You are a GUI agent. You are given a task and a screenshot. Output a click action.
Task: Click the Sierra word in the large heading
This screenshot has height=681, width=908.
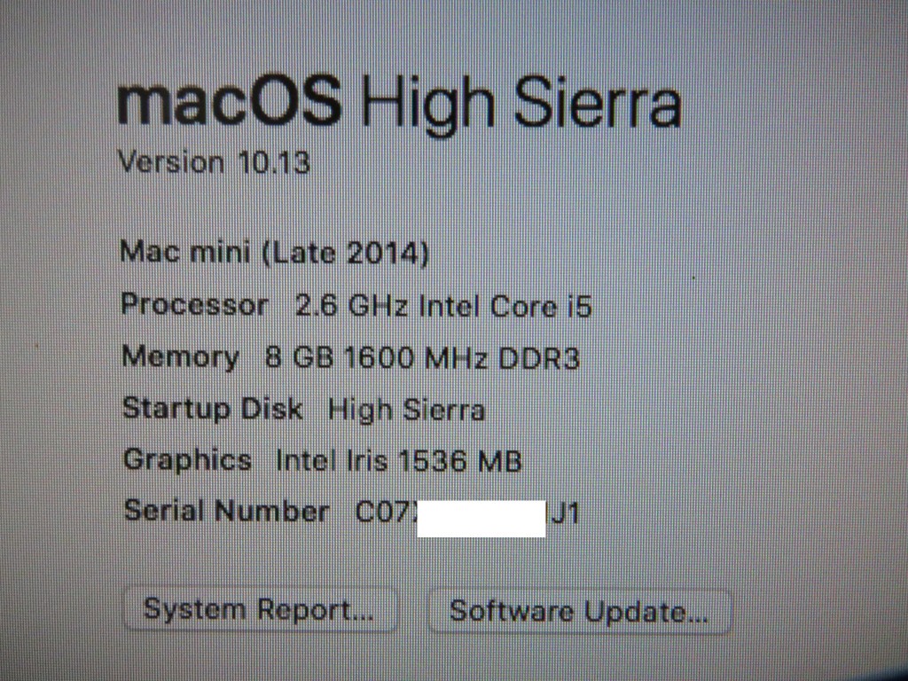(x=599, y=103)
